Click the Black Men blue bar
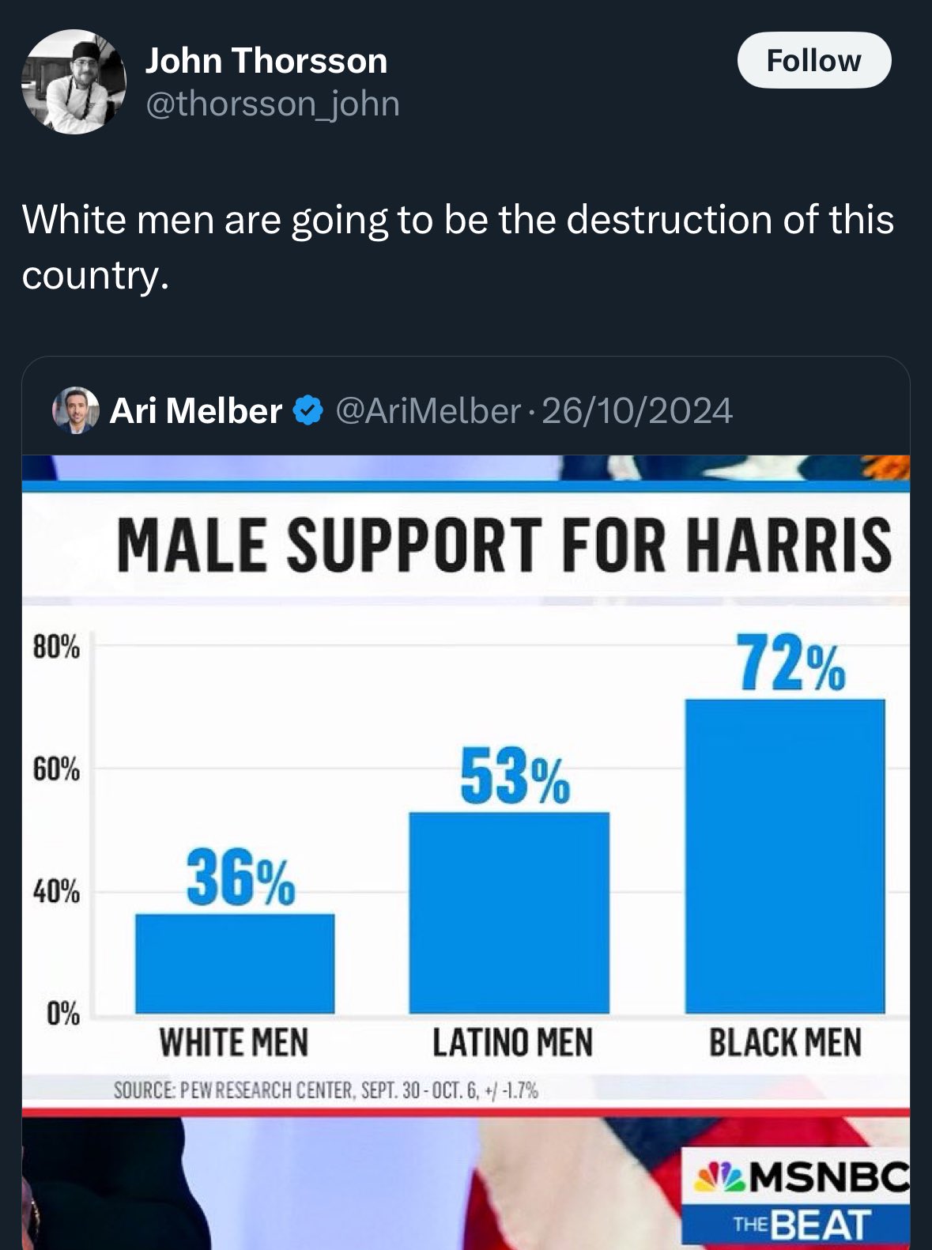 784,855
